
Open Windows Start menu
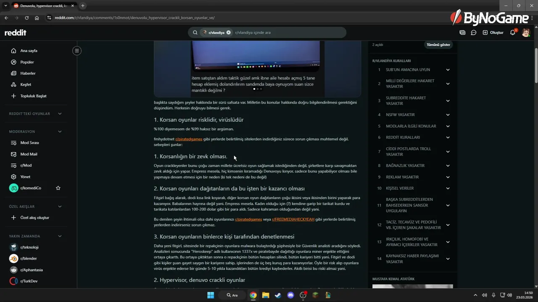[x=211, y=295]
